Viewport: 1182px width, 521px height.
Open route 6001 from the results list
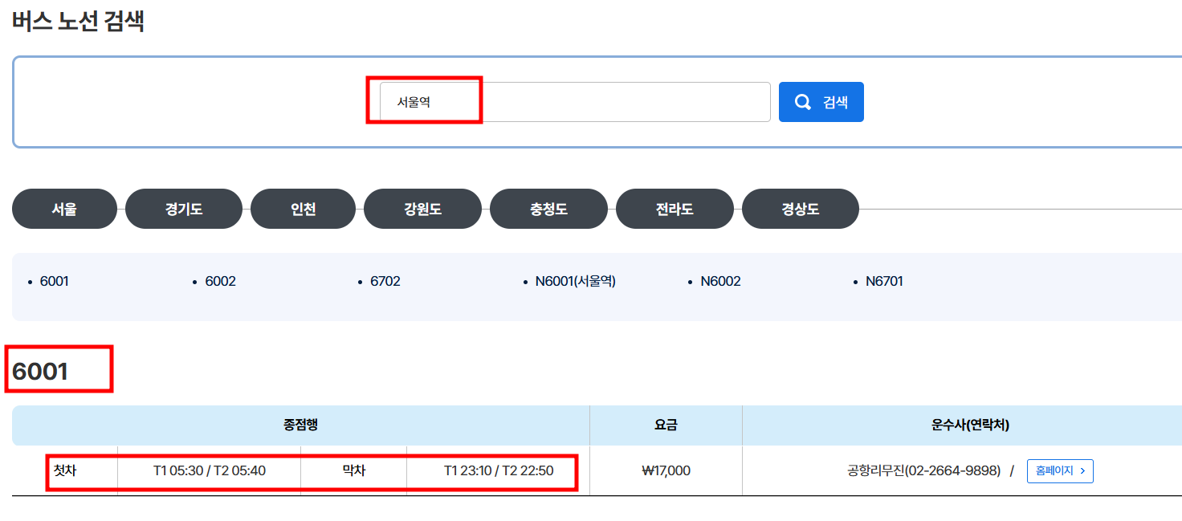(x=55, y=281)
